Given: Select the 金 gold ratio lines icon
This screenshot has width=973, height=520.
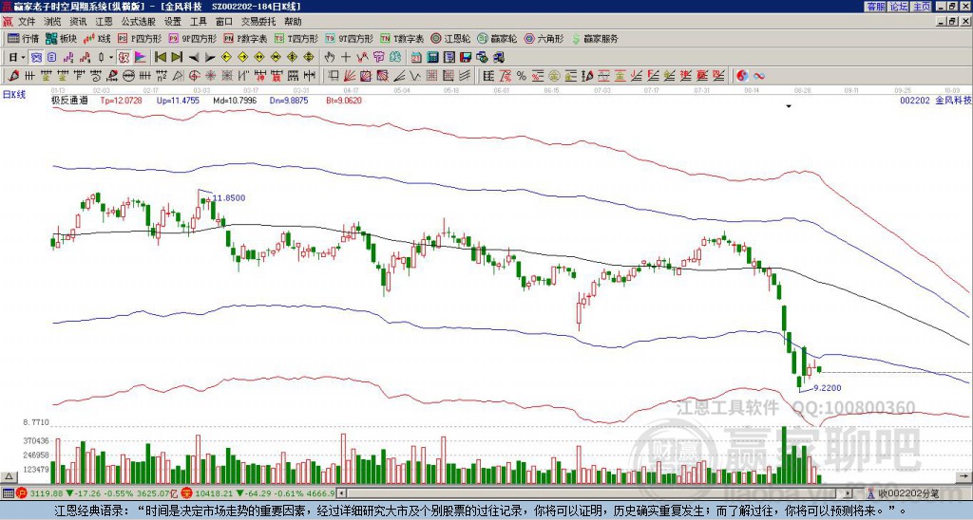Looking at the screenshot, I should pyautogui.click(x=570, y=76).
